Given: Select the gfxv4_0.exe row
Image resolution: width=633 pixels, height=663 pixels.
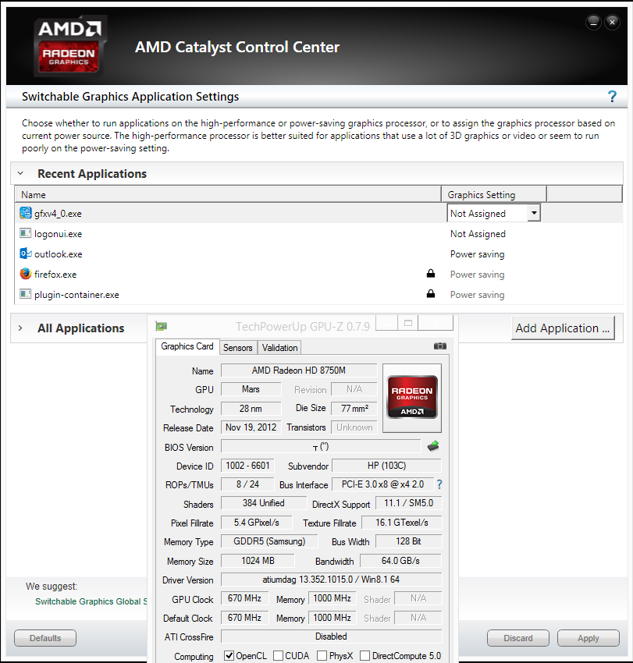Looking at the screenshot, I should coord(319,213).
